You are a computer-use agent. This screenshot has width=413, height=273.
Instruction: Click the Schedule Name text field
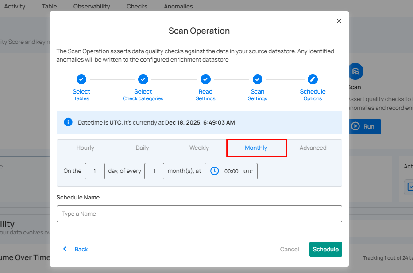coord(199,214)
